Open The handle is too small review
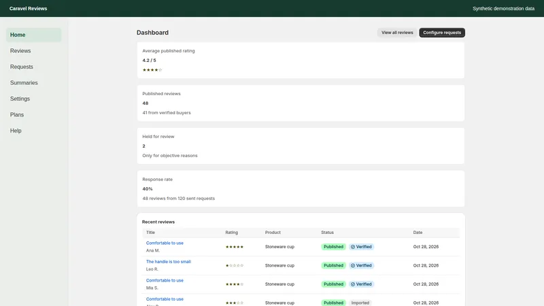Viewport: 544px width, 306px height. tap(168, 262)
